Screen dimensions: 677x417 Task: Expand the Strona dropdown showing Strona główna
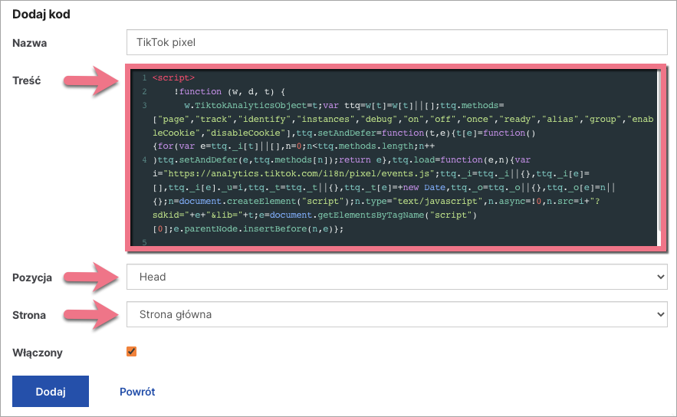[x=396, y=314]
